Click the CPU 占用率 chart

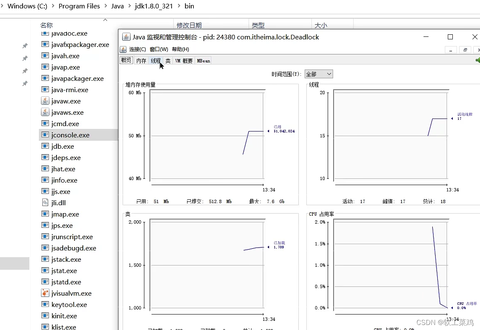click(x=390, y=265)
